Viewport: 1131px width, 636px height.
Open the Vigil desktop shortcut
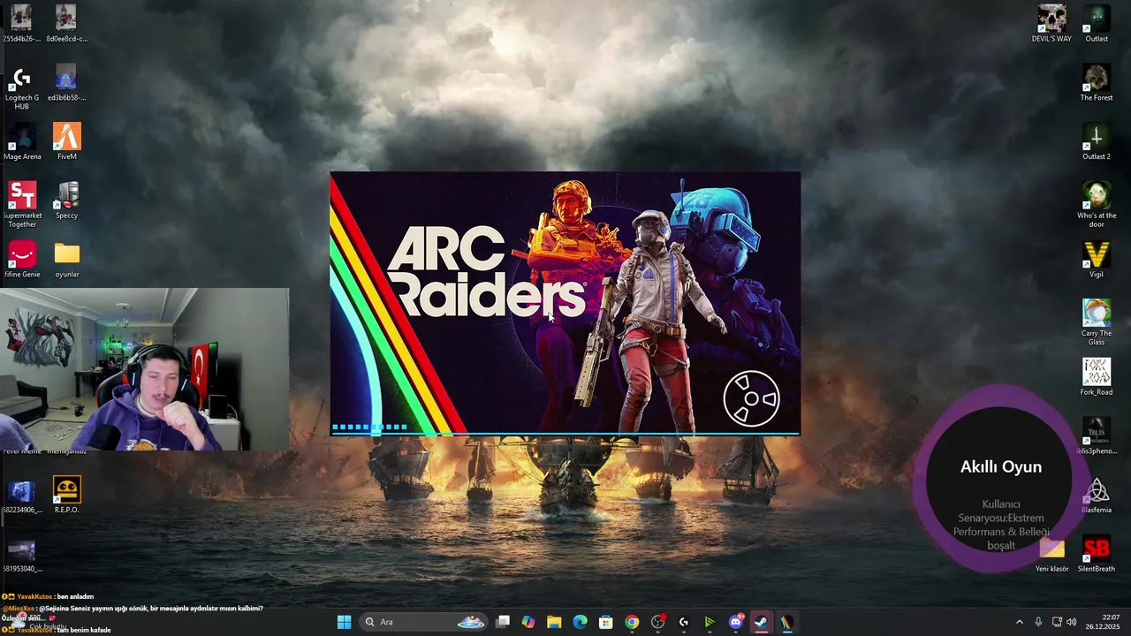click(x=1097, y=260)
